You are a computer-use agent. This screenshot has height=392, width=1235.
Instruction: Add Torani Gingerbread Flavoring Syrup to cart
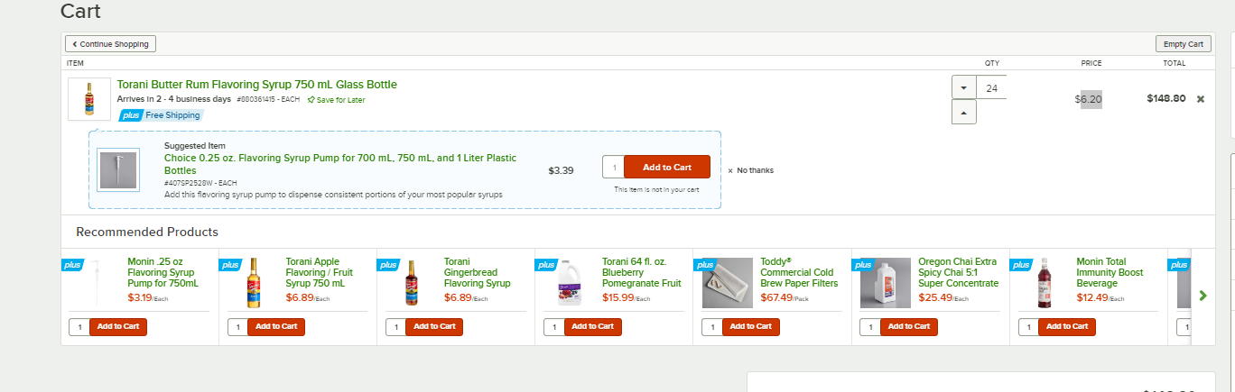click(434, 326)
